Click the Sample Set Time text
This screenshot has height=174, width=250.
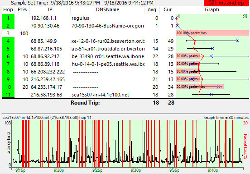(82, 3)
